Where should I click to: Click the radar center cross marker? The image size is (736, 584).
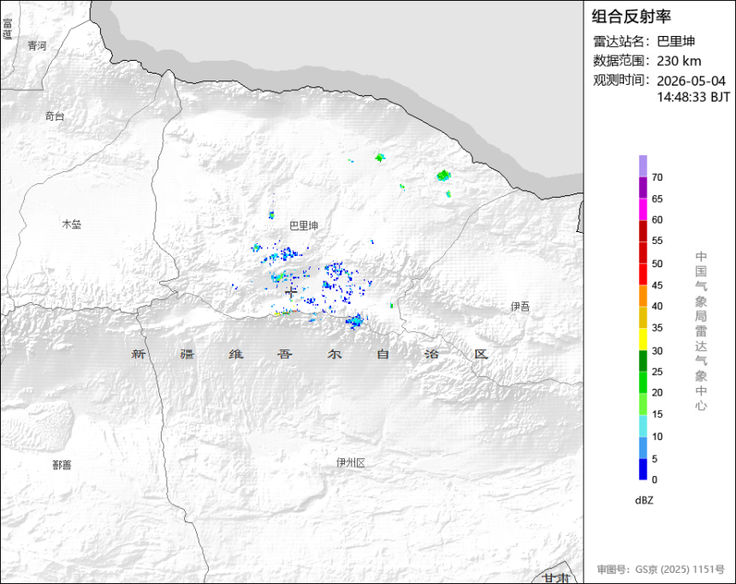292,292
